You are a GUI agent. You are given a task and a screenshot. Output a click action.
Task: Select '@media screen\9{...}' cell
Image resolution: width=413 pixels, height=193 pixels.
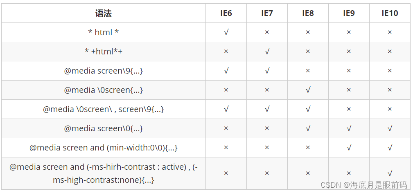click(x=104, y=71)
